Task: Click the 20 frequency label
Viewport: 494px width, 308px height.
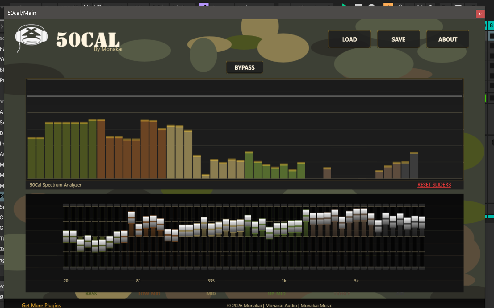Action: coord(66,281)
